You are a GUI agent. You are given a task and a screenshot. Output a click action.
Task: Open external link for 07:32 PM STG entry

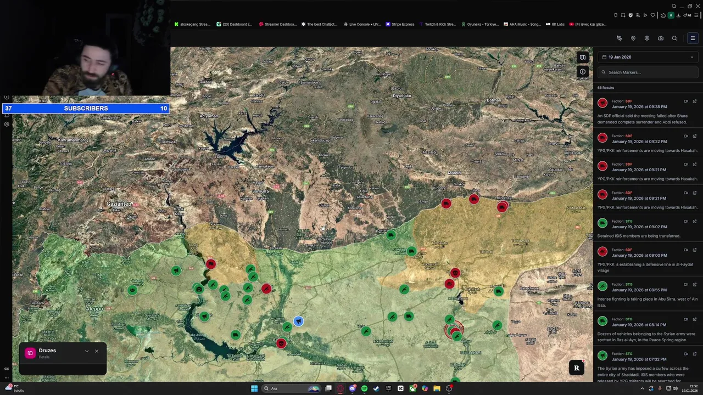pyautogui.click(x=694, y=354)
